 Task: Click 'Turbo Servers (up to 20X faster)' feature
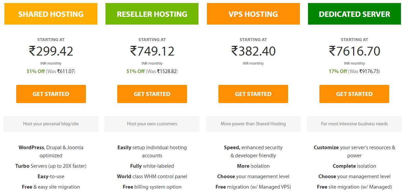tap(51, 166)
